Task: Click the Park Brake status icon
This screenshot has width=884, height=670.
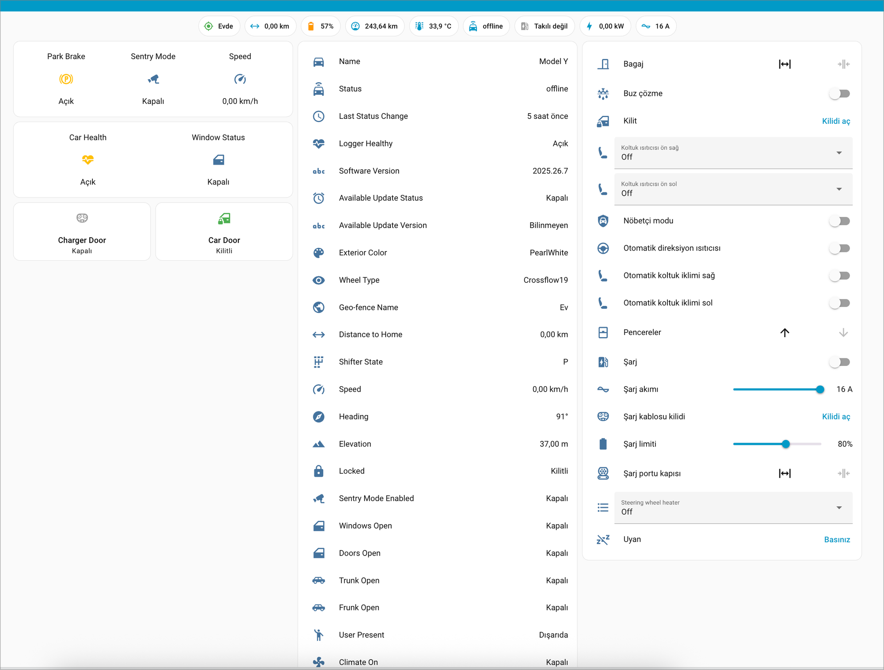Action: (x=66, y=79)
